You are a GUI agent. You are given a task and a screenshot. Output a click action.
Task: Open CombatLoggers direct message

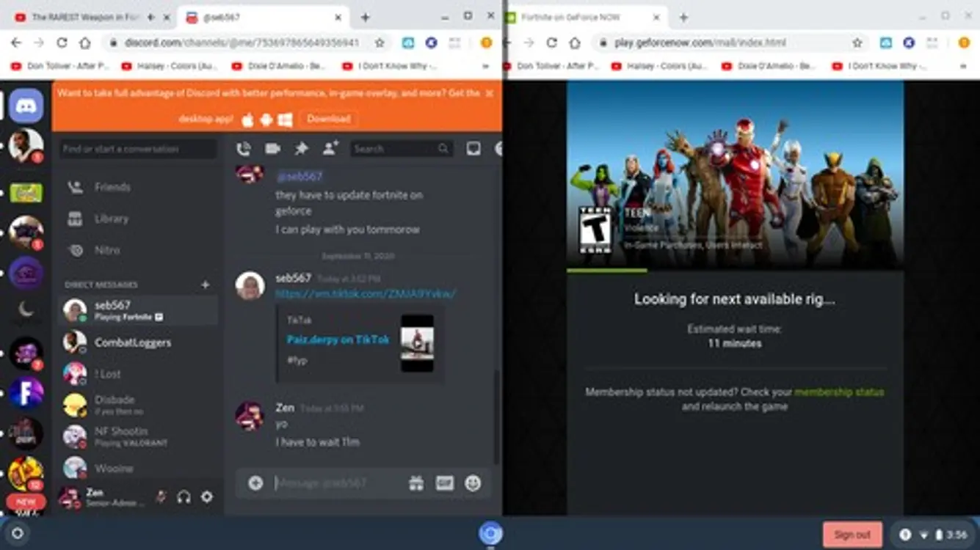pyautogui.click(x=138, y=342)
